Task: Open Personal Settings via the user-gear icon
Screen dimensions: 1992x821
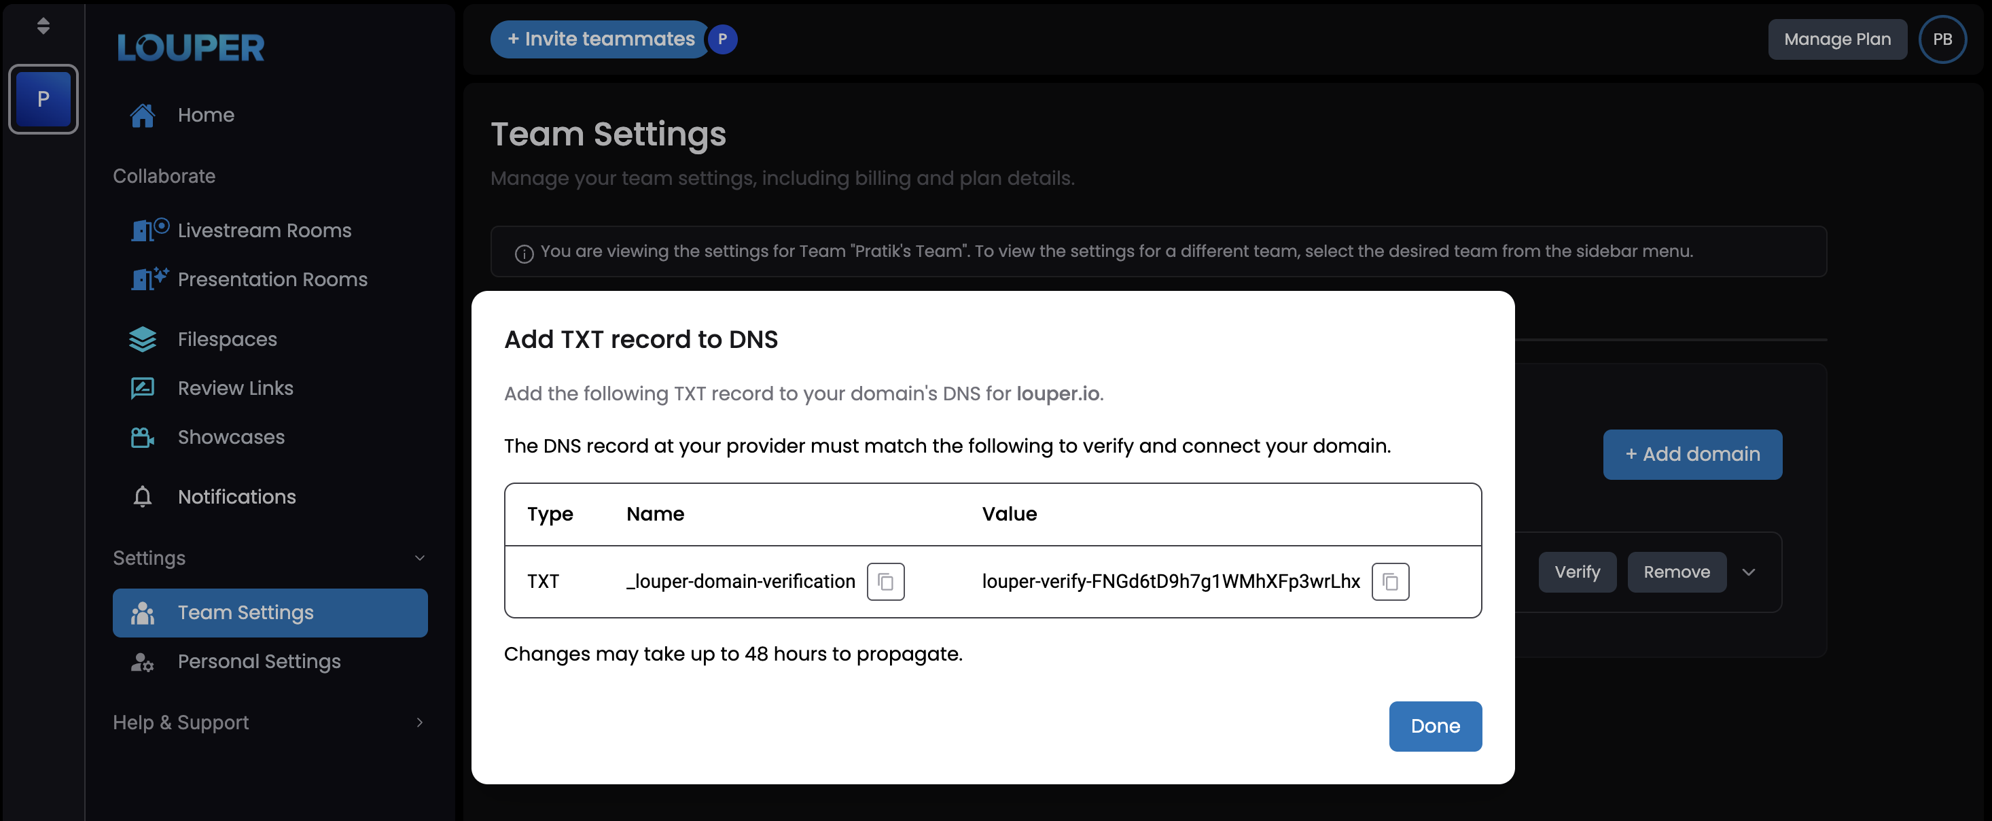Action: click(142, 661)
